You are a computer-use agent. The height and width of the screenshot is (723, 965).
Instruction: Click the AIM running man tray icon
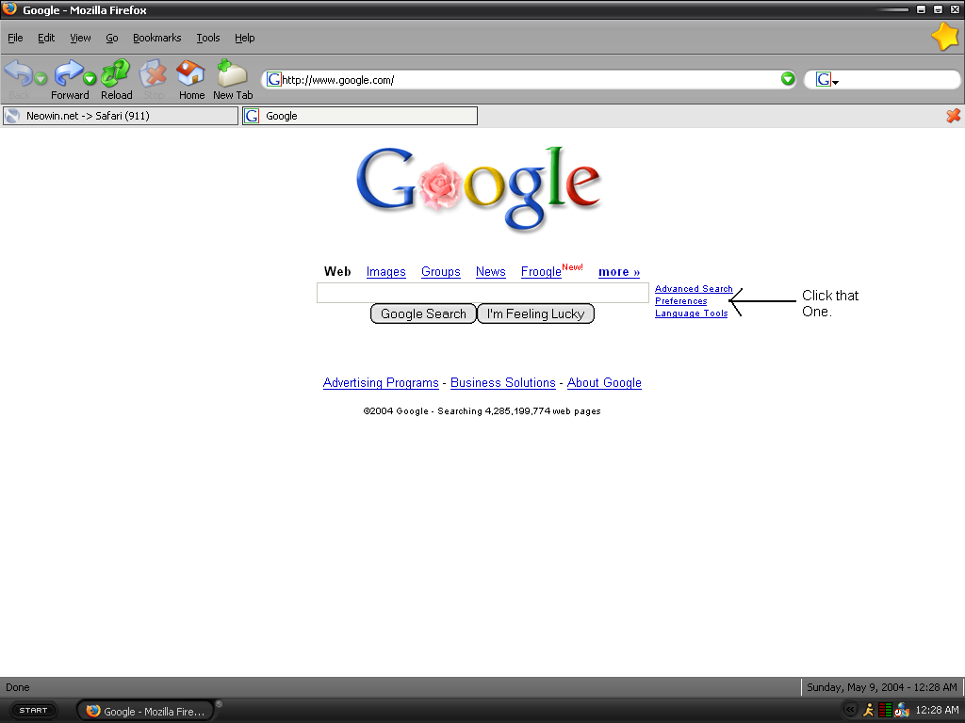(868, 710)
